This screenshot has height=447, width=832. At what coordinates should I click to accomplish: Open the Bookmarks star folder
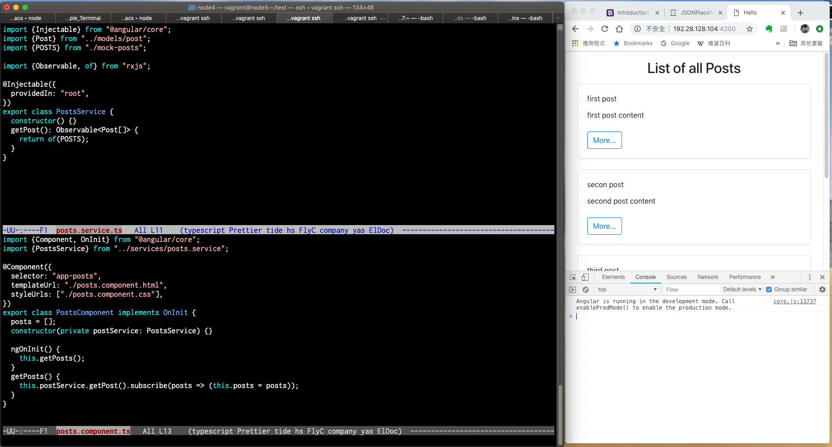[633, 43]
